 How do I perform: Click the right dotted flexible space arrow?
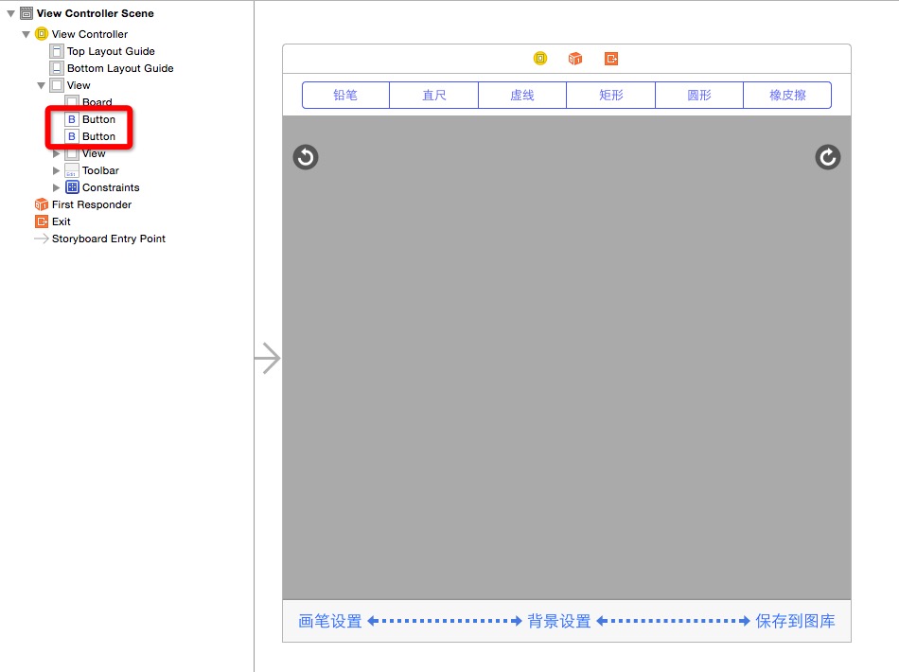(x=673, y=621)
